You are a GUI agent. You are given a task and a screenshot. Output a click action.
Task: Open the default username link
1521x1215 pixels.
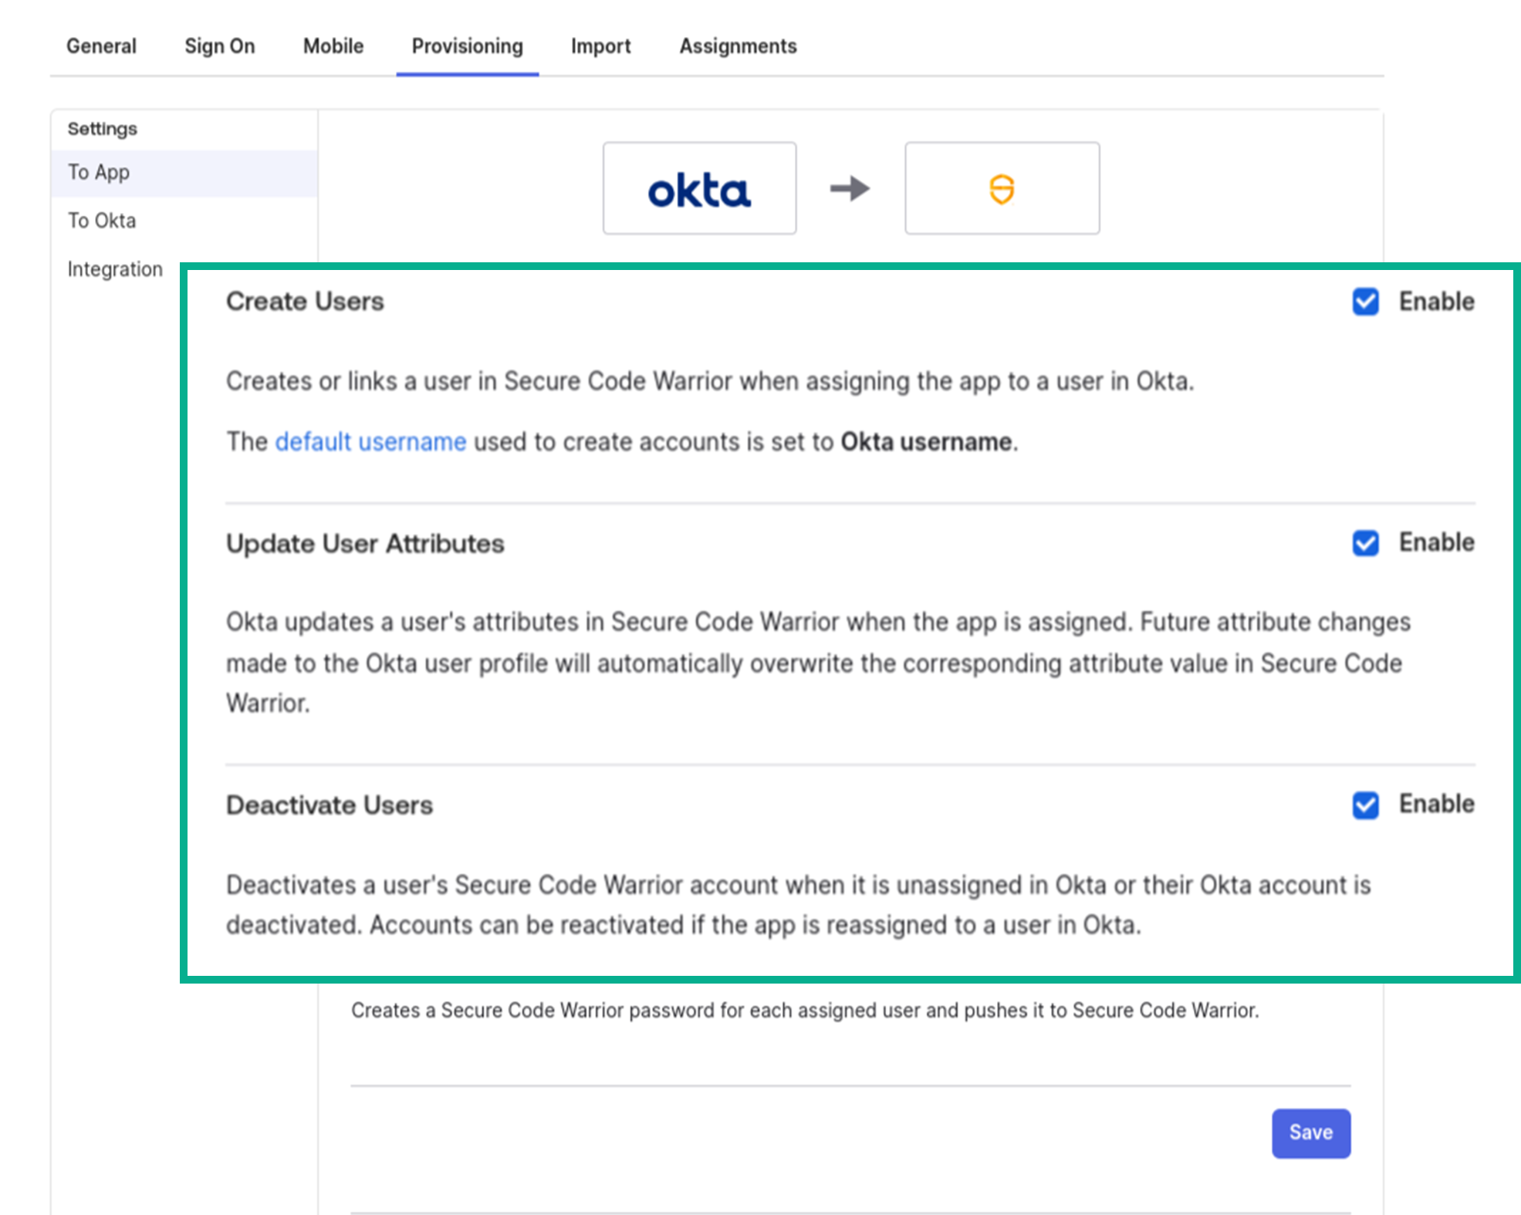370,442
